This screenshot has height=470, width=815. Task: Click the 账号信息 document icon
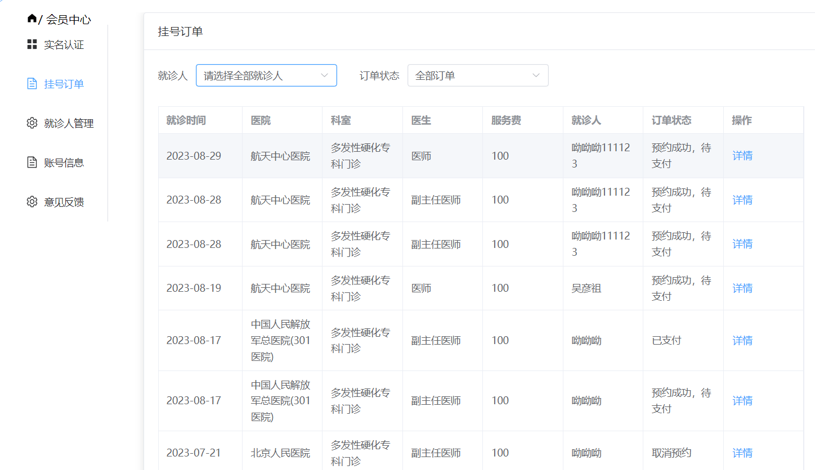click(x=32, y=162)
